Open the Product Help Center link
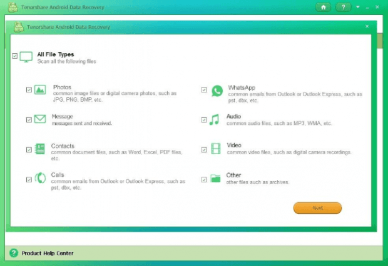 tap(48, 253)
